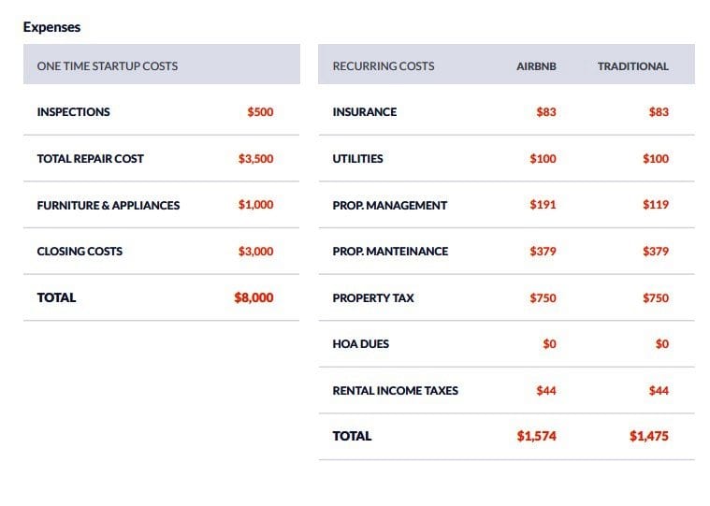Screen dimensions: 710x506
Task: Click the Traditional column header
Action: click(x=632, y=66)
